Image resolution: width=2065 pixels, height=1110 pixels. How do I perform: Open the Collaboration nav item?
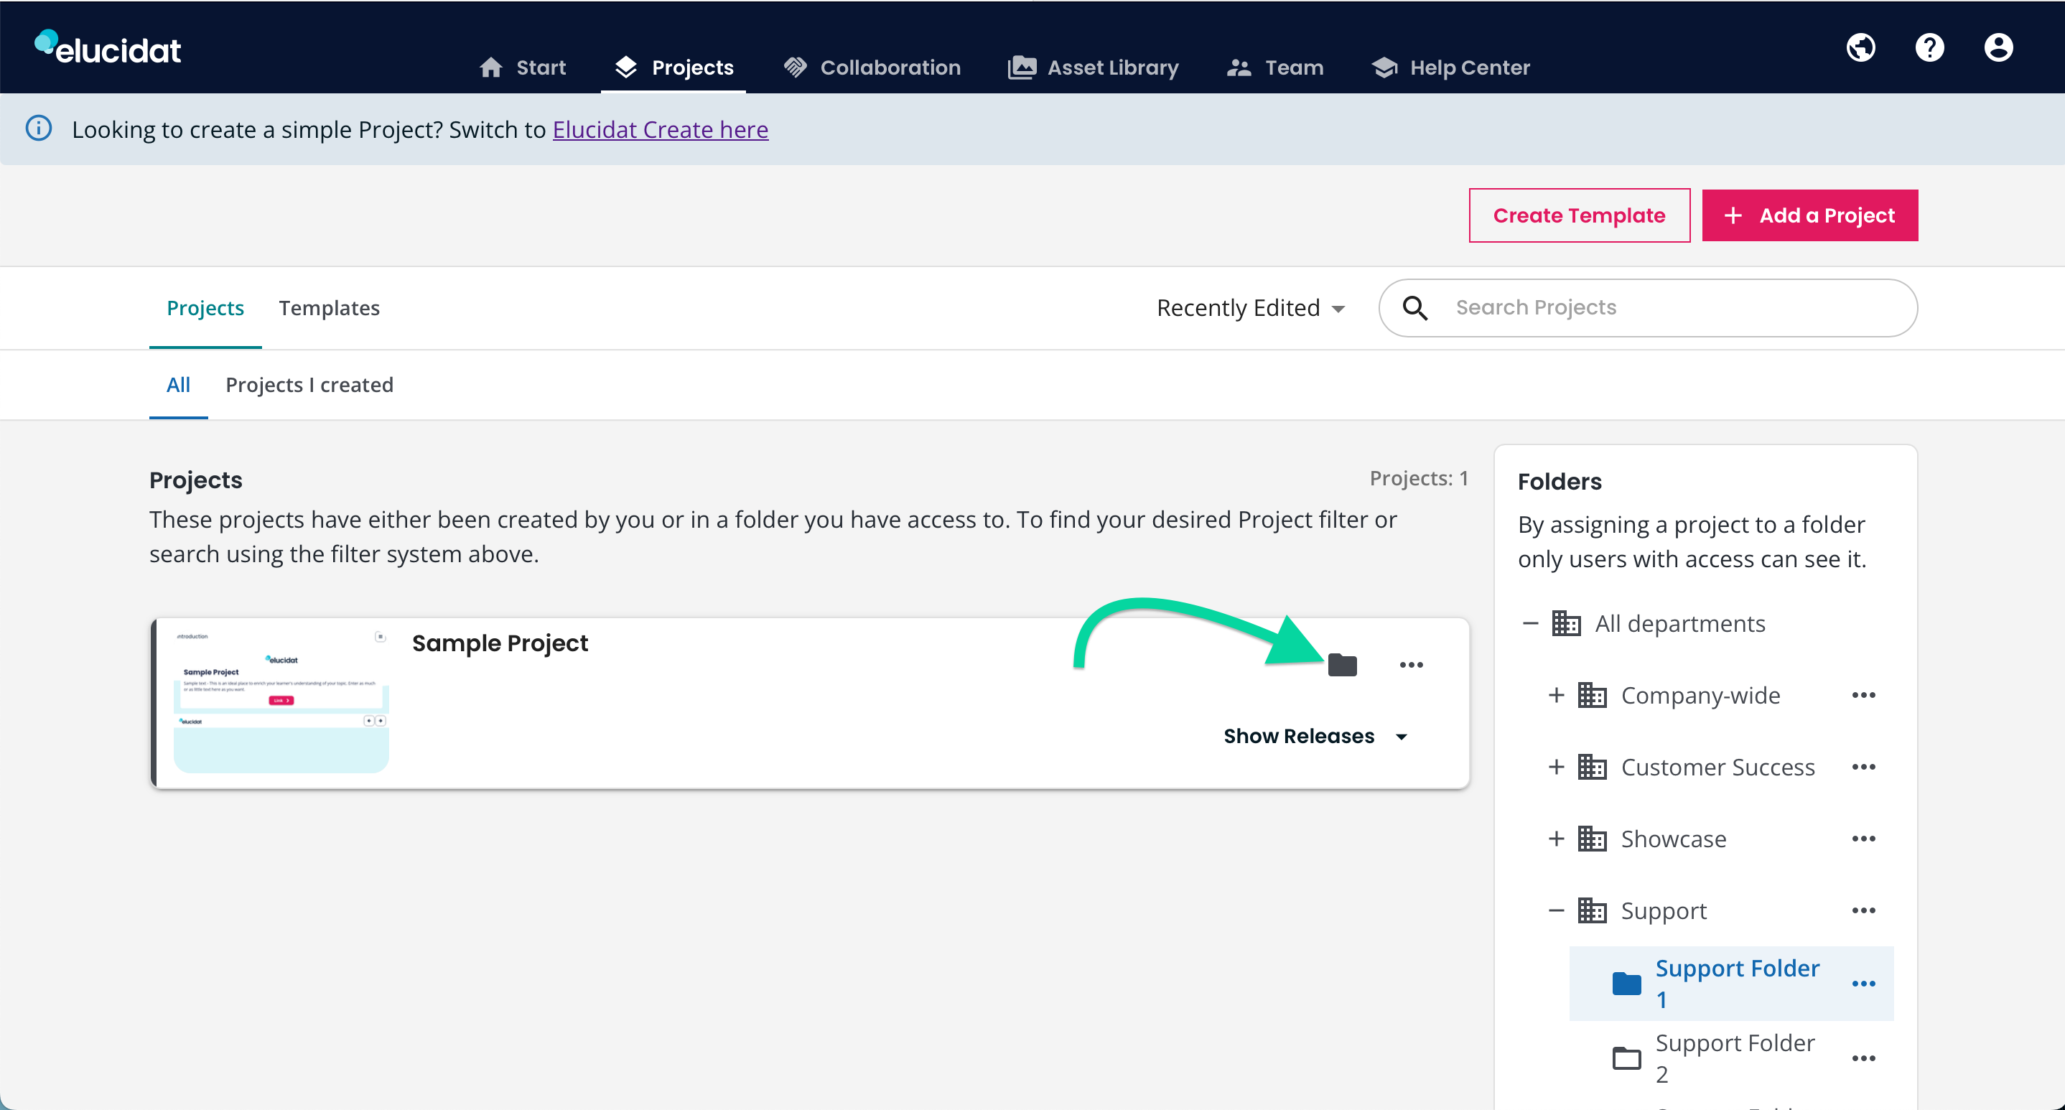tap(872, 67)
